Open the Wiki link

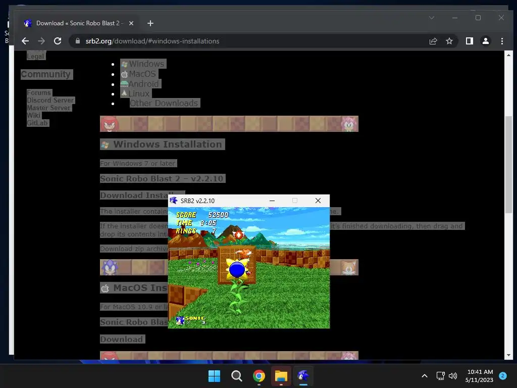(x=34, y=116)
